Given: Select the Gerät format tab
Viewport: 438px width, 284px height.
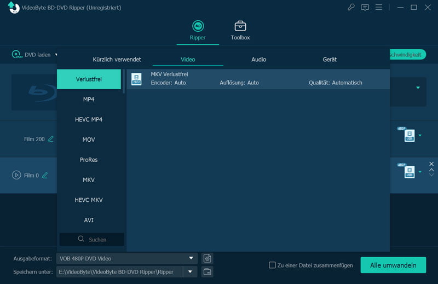Looking at the screenshot, I should (330, 60).
